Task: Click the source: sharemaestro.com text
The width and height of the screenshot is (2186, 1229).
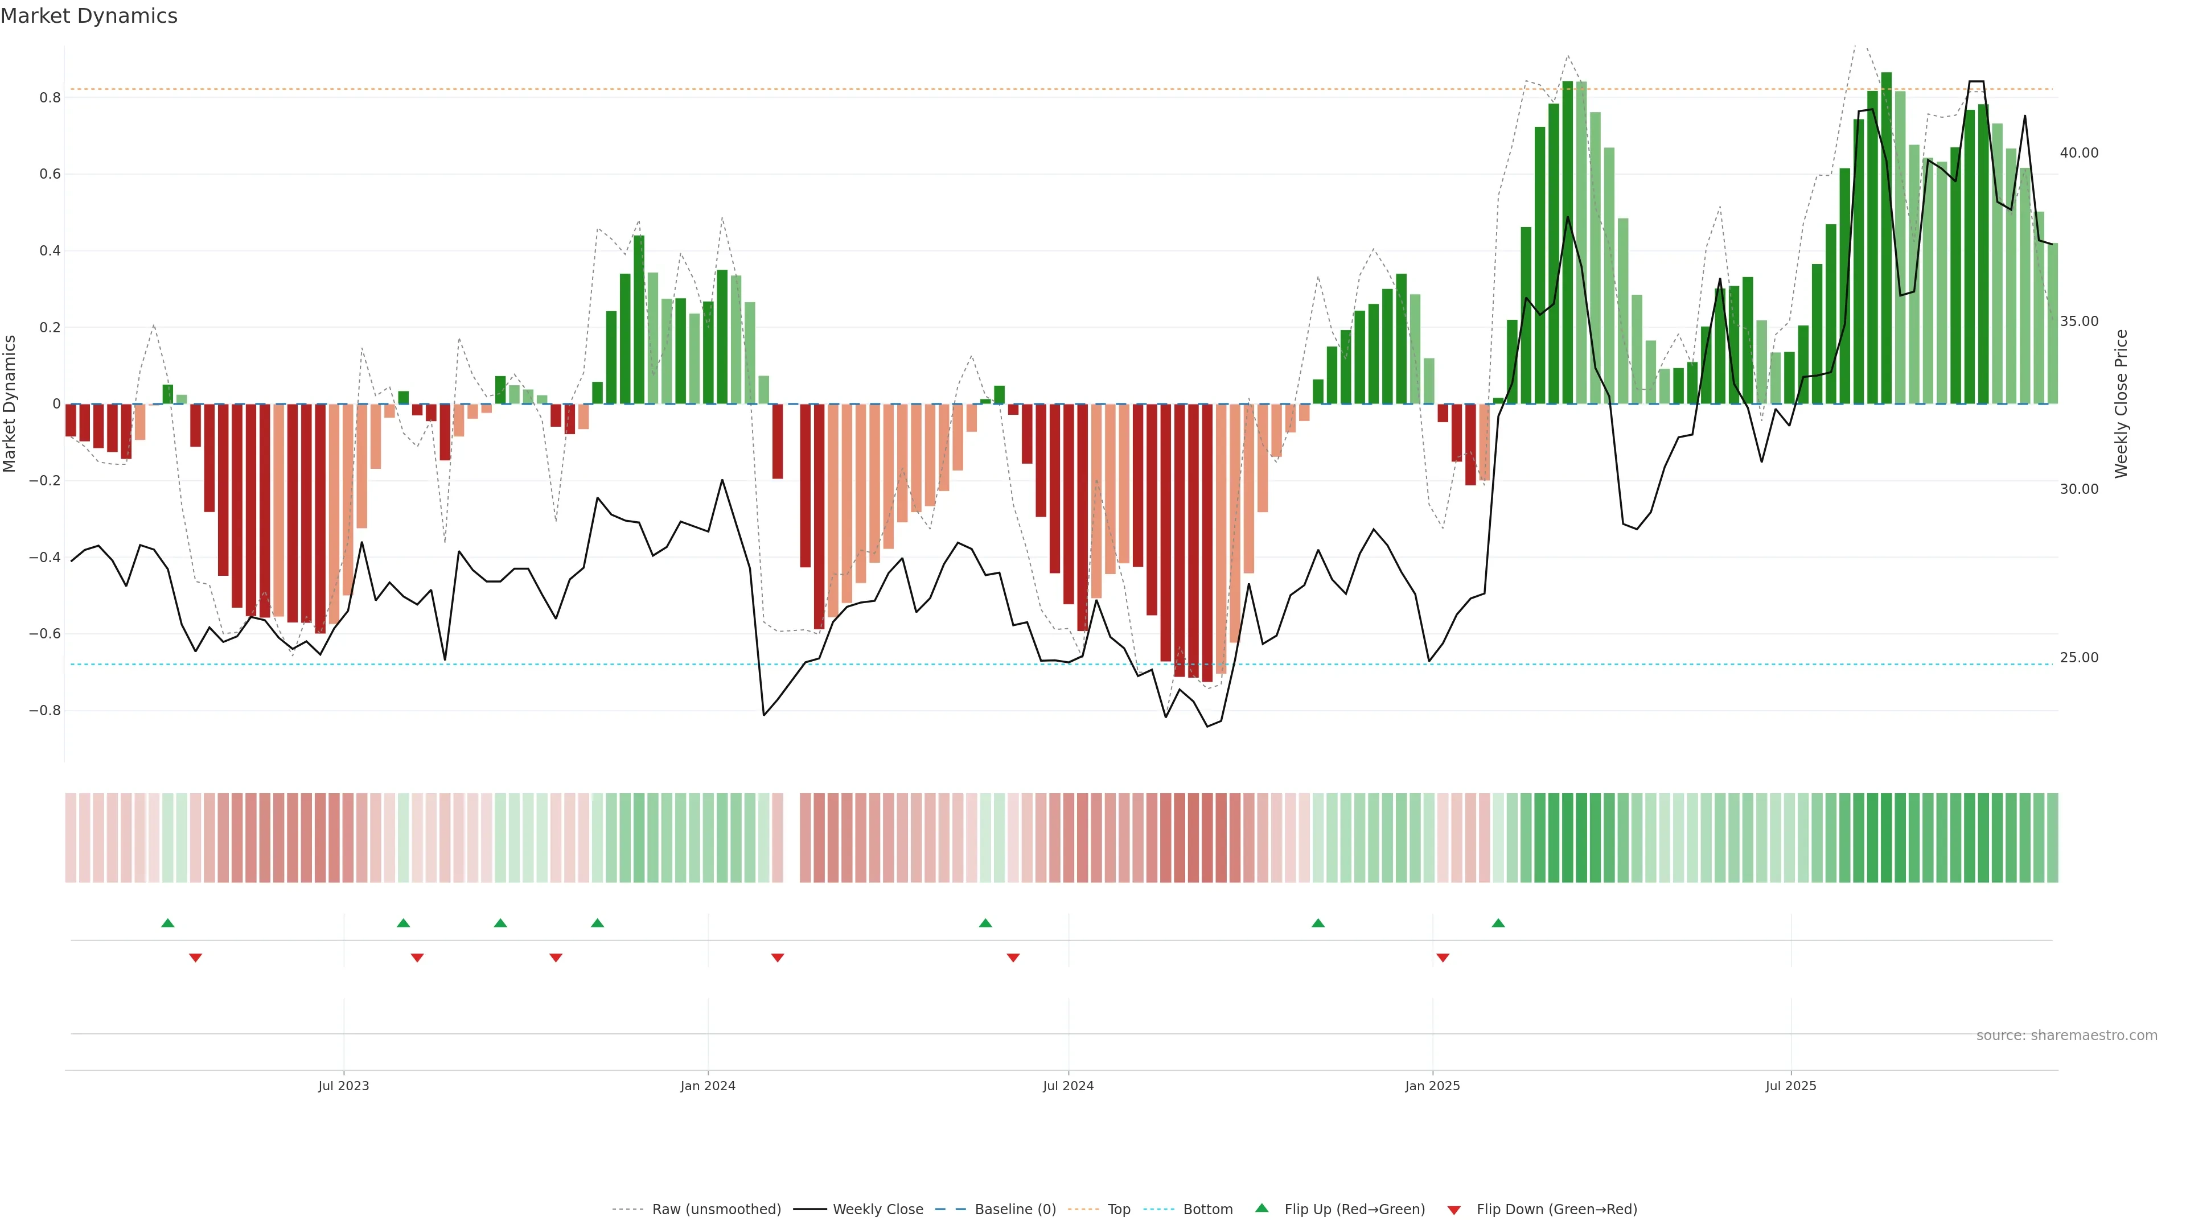Action: 2066,1035
